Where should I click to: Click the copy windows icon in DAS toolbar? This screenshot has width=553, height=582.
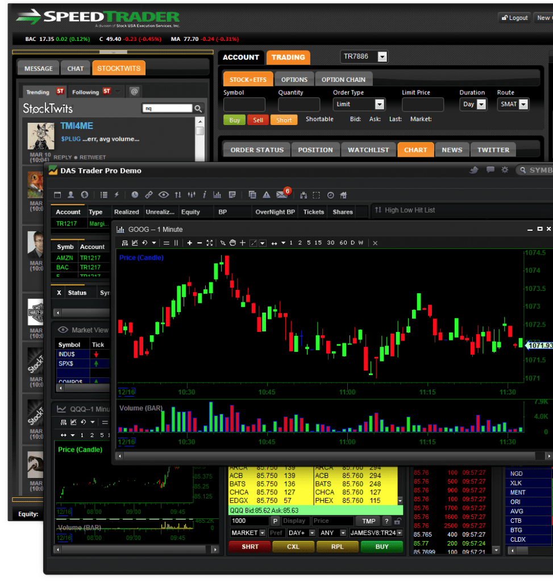tap(252, 195)
